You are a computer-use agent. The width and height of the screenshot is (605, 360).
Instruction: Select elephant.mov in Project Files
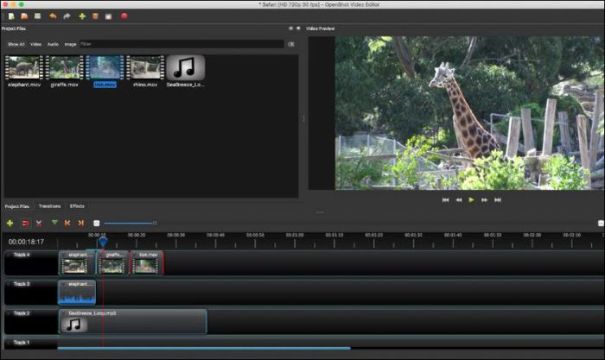coord(24,72)
